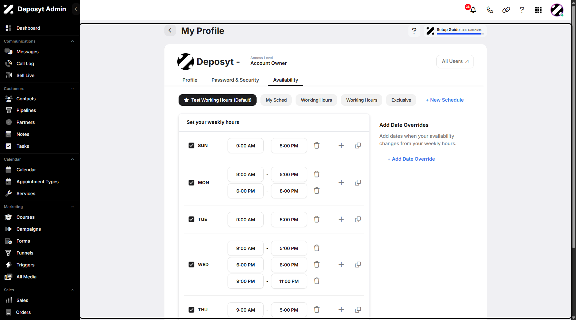Uncheck the THU availability checkbox
Viewport: 576px width, 320px height.
pyautogui.click(x=191, y=310)
